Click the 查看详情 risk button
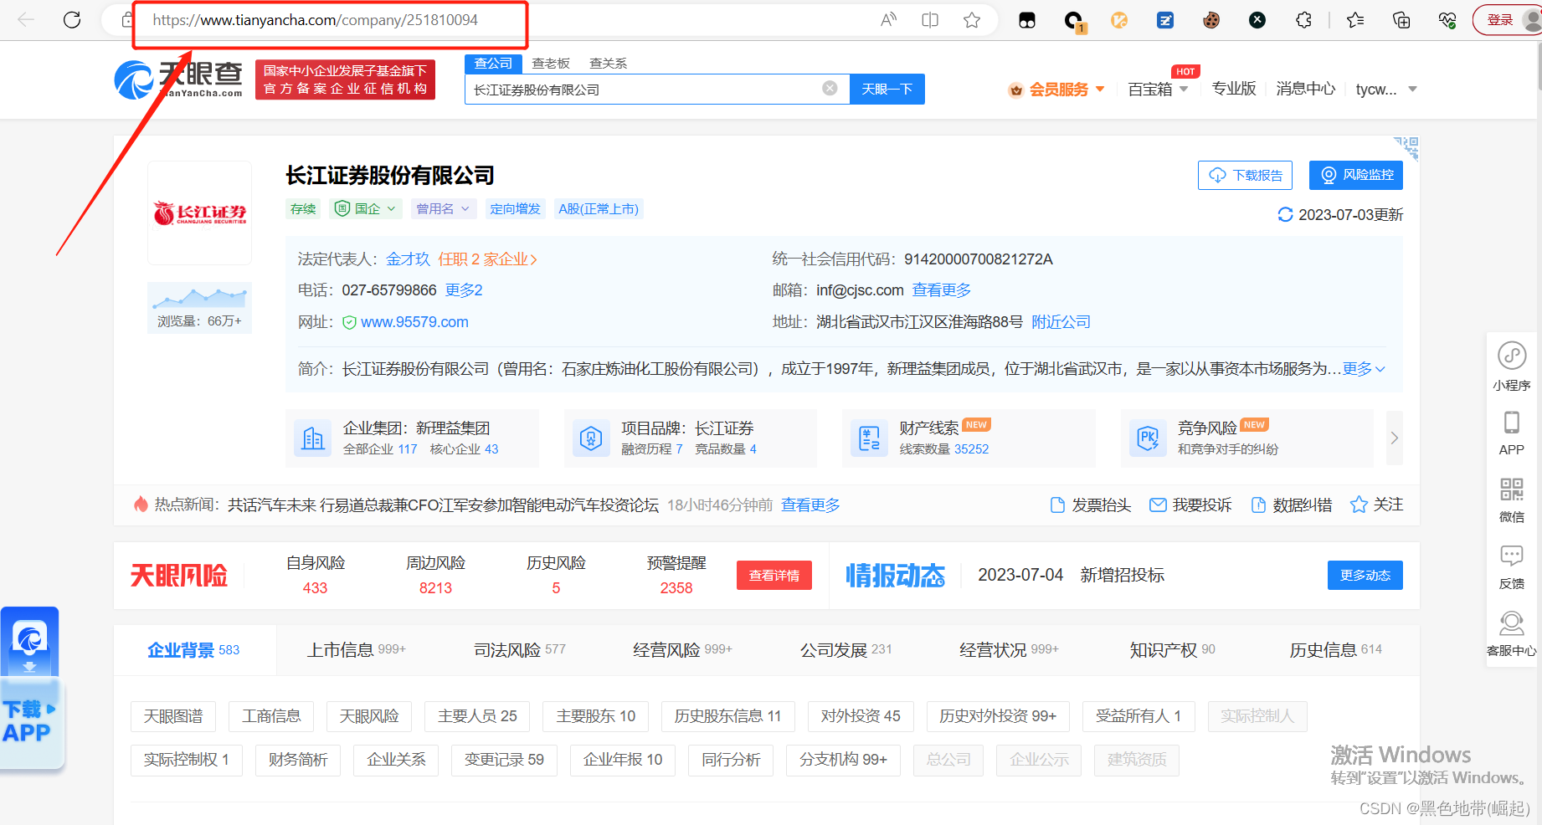 (x=774, y=575)
